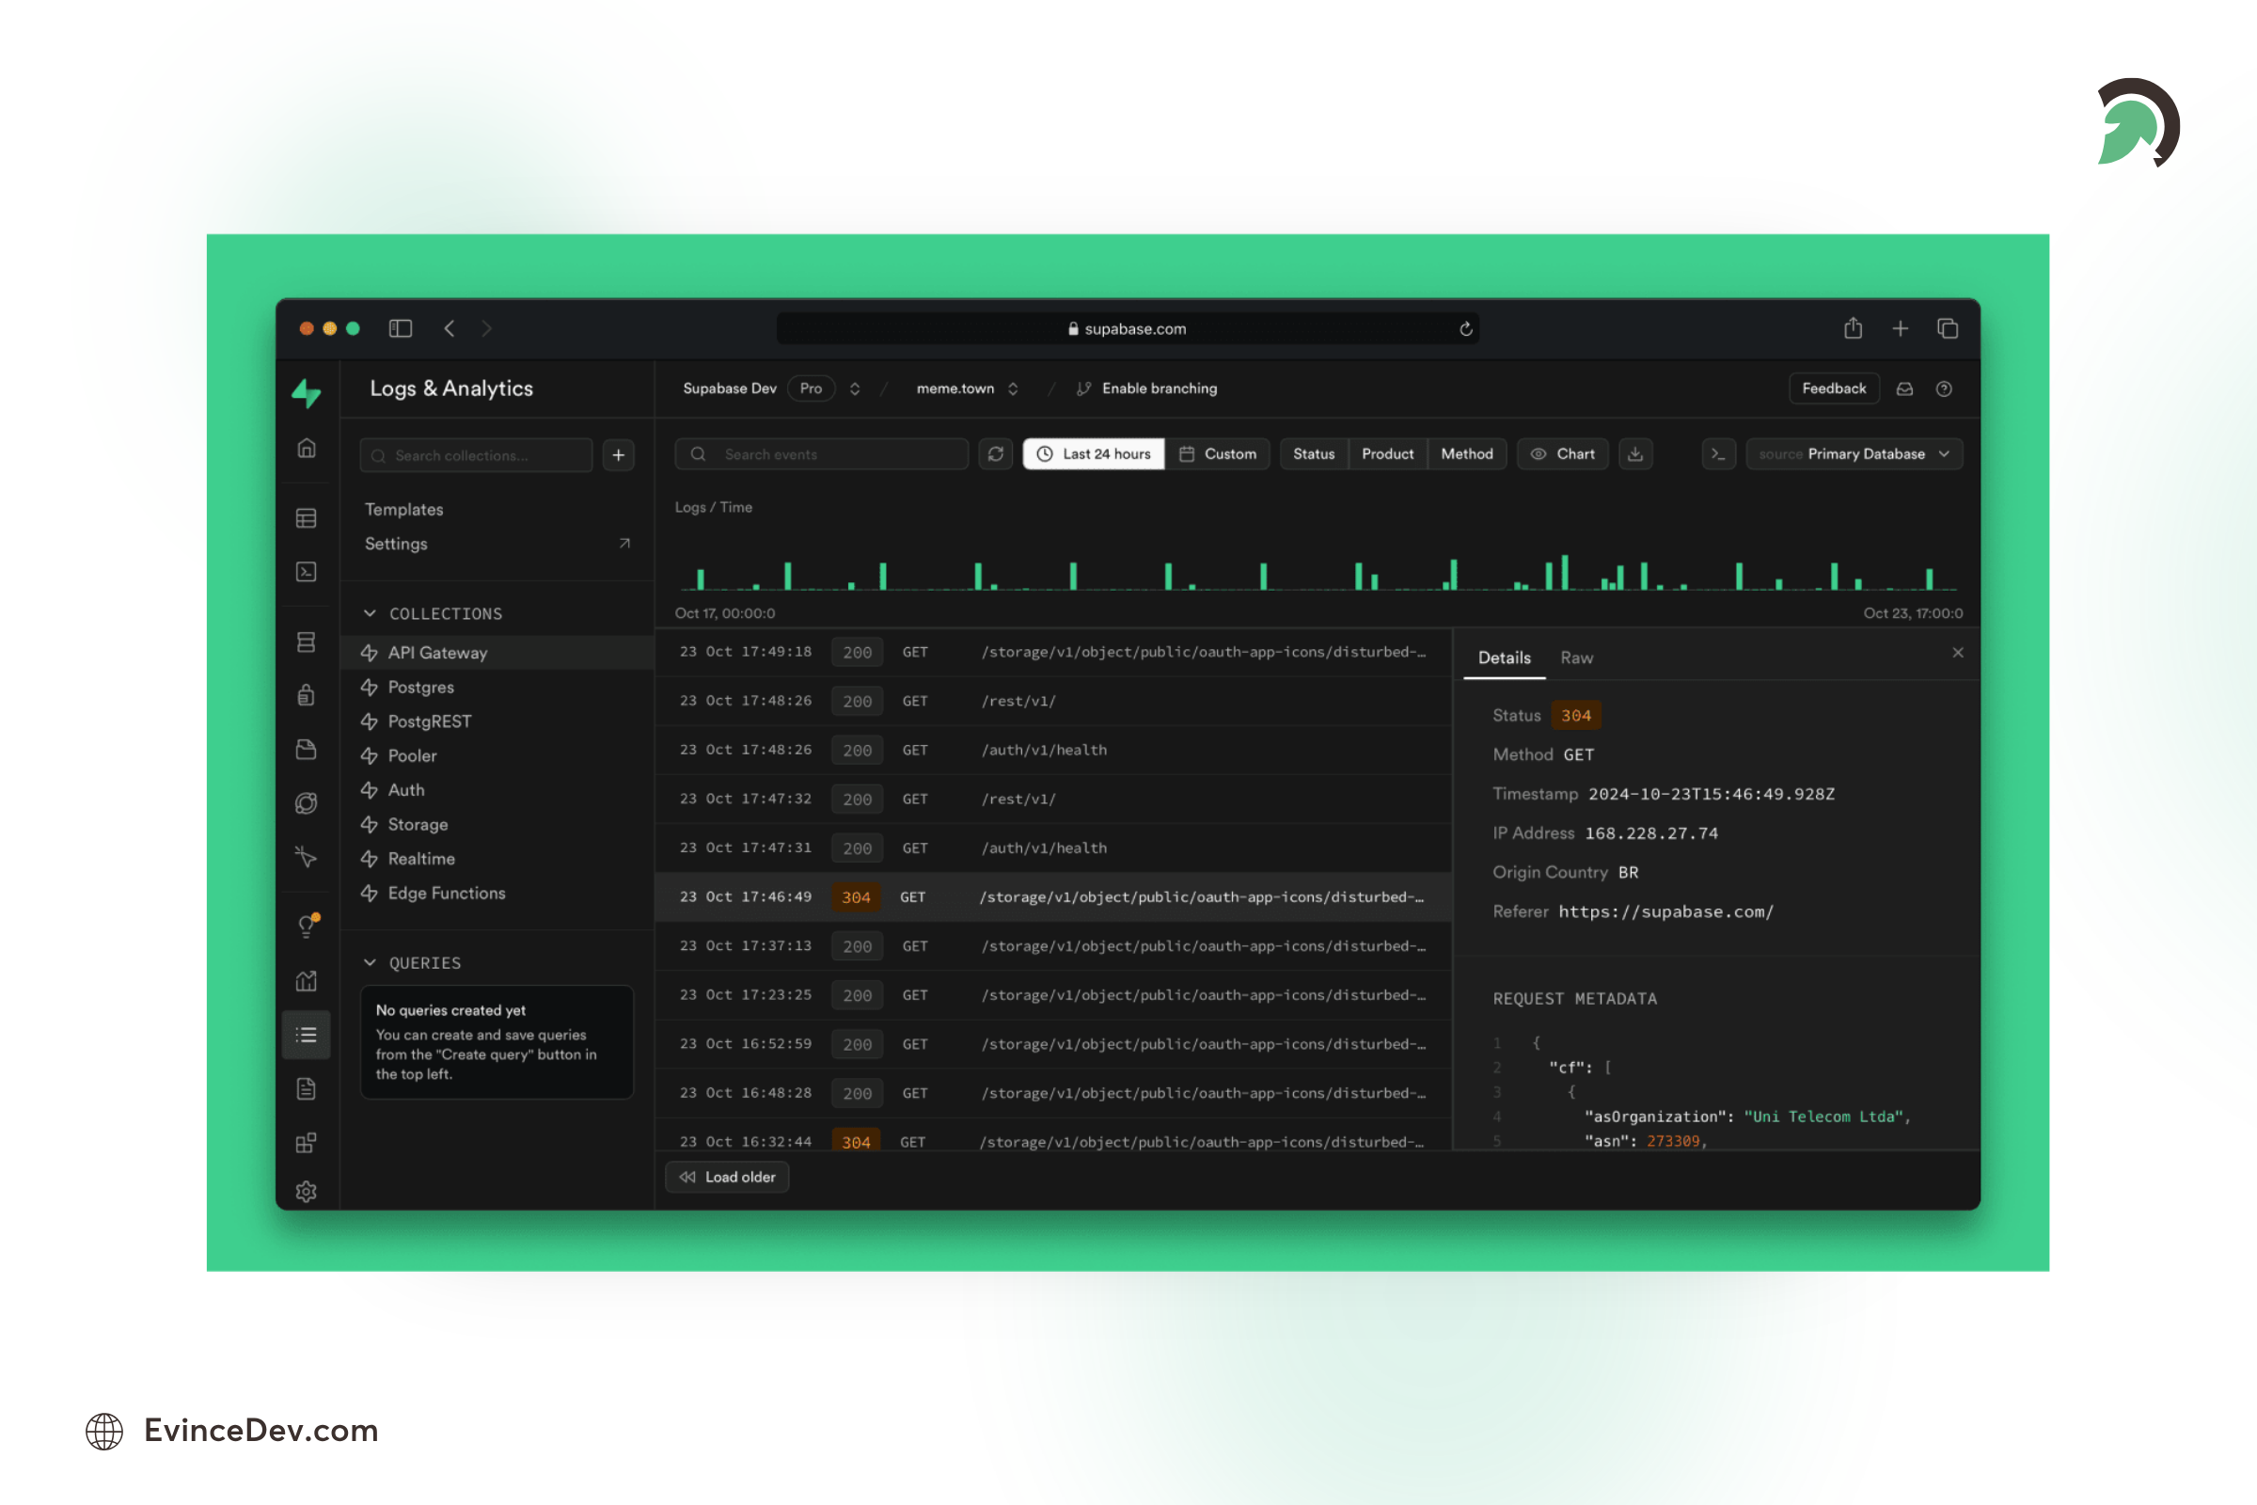Image resolution: width=2257 pixels, height=1505 pixels.
Task: Select the Edge Functions collection
Action: (x=497, y=894)
